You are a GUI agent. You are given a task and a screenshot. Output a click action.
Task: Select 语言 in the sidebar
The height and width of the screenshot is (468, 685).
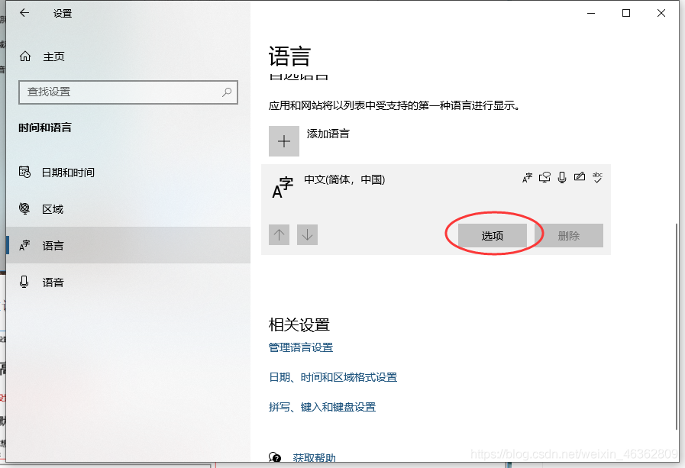[x=128, y=245]
